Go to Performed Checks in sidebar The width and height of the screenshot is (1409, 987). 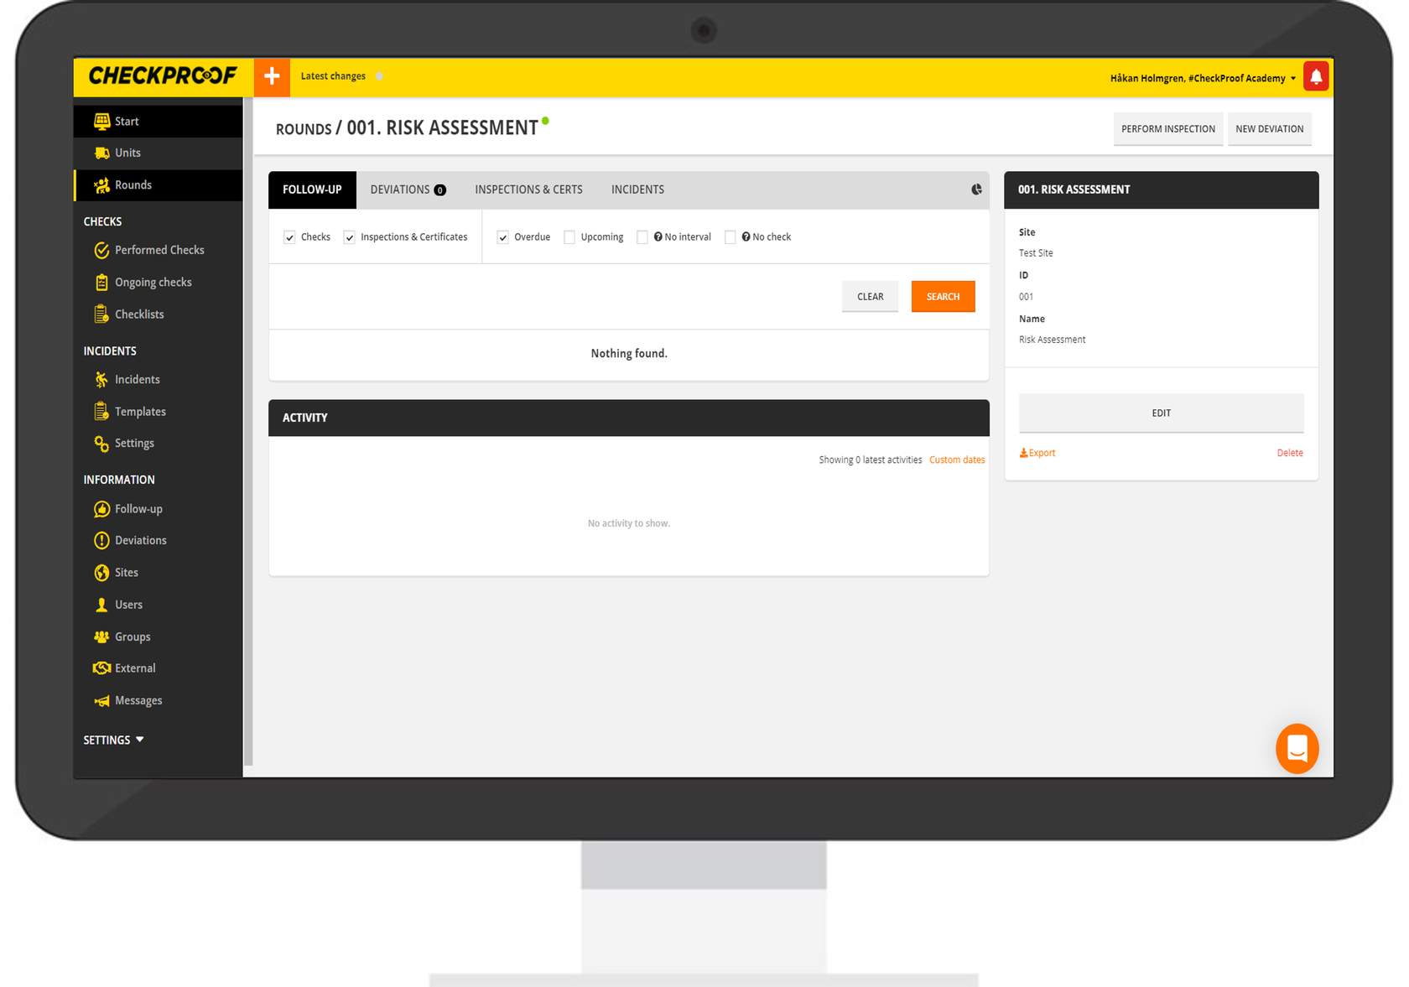(159, 250)
